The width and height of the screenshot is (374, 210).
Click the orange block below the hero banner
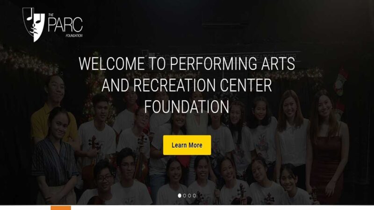(x=61, y=208)
